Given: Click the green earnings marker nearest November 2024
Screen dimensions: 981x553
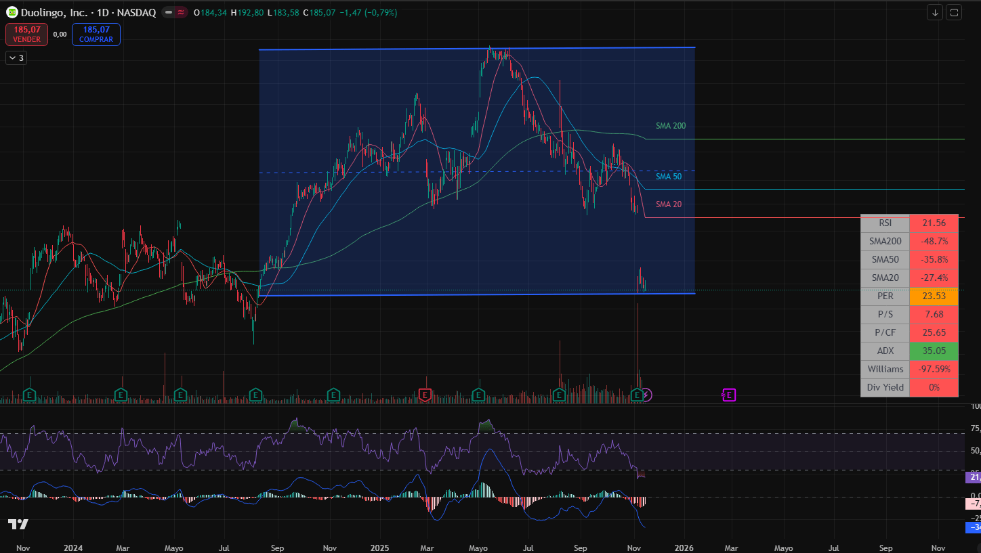Looking at the screenshot, I should pos(333,395).
